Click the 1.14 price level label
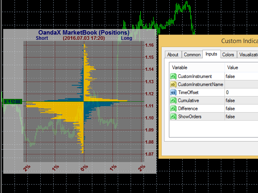 (x=150, y=69)
